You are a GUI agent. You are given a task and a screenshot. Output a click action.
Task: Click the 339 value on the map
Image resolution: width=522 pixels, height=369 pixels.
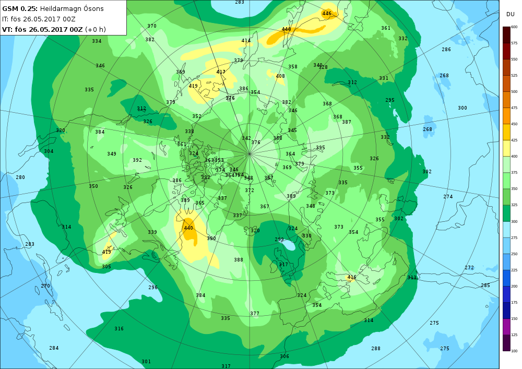click(152, 232)
